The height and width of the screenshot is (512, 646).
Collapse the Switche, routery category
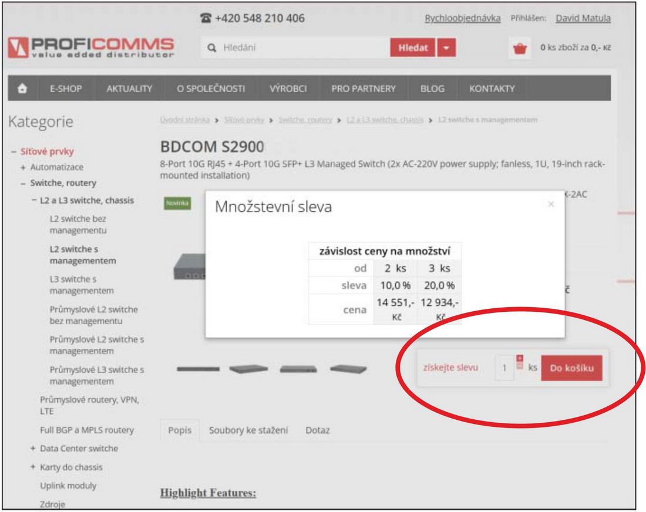(x=23, y=183)
